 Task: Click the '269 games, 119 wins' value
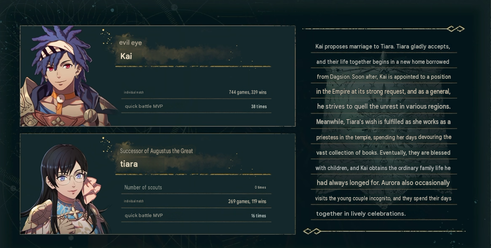pyautogui.click(x=247, y=201)
